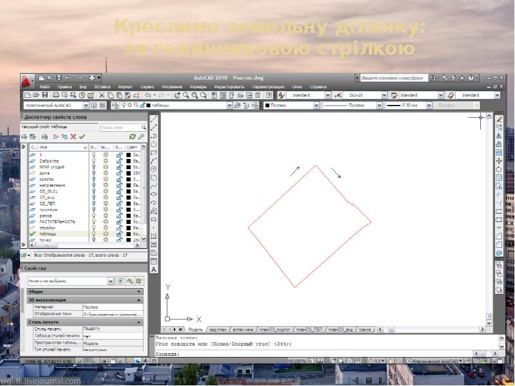Collapse the 3D визуализация properties section

(138, 300)
